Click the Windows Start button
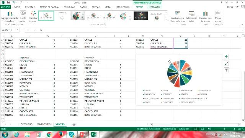 pyautogui.click(x=5, y=135)
